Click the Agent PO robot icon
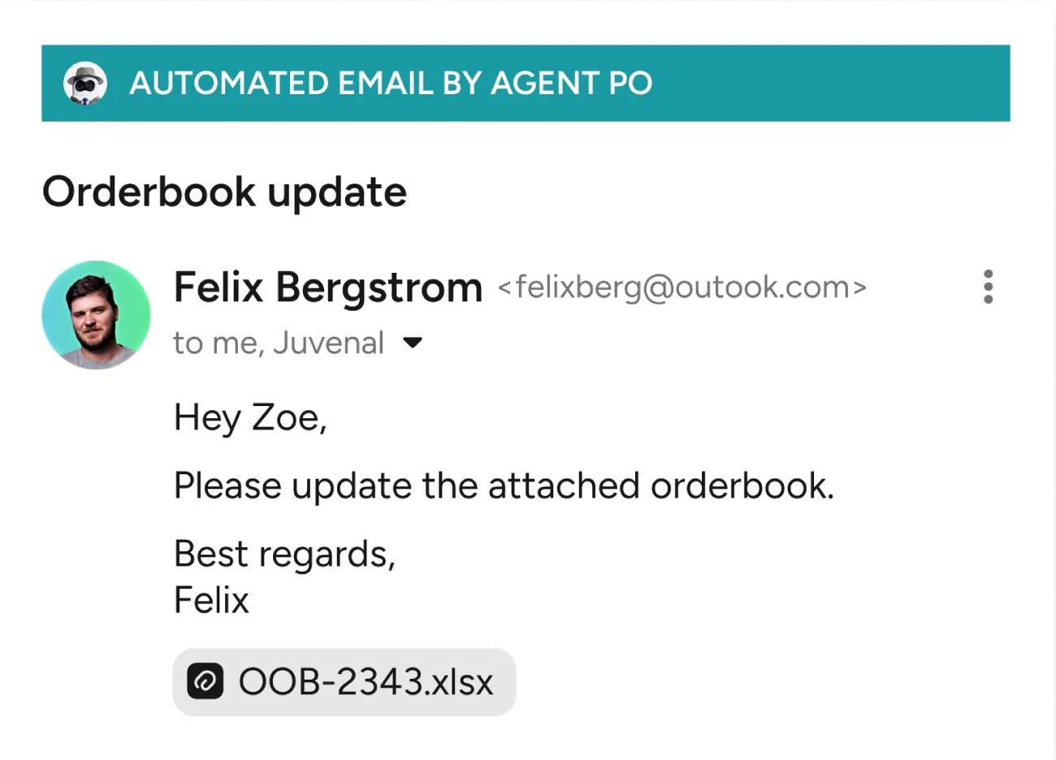 (x=85, y=83)
